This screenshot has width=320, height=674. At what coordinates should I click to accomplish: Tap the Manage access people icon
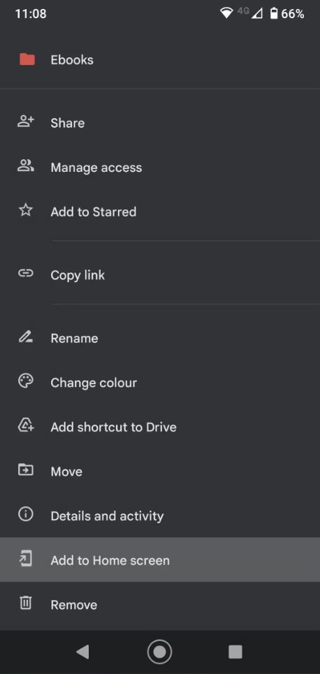click(26, 166)
